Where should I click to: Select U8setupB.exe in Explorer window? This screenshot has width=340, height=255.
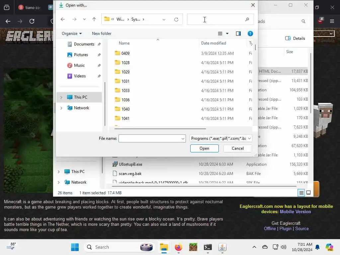pyautogui.click(x=130, y=164)
